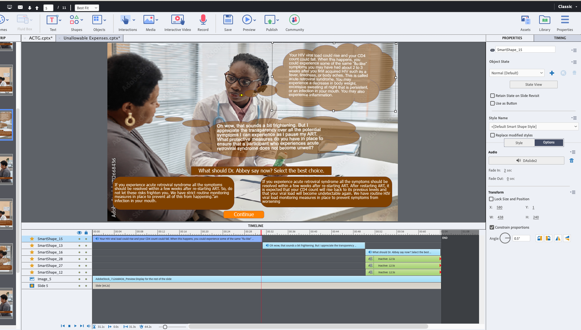Switch to the TIMING tab

click(560, 38)
